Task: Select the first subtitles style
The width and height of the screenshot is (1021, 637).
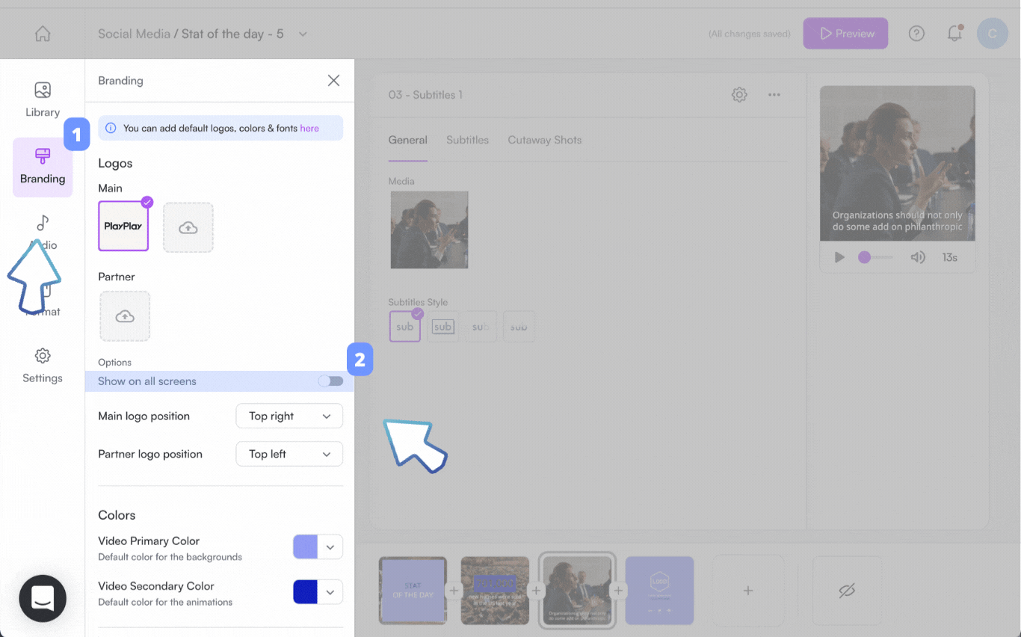Action: 405,327
